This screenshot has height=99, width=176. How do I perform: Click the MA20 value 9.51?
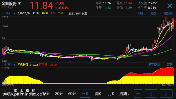coord(53,14)
